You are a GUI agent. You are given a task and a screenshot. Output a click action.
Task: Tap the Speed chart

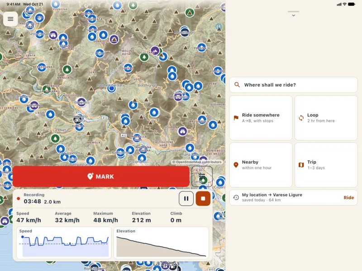click(x=64, y=243)
